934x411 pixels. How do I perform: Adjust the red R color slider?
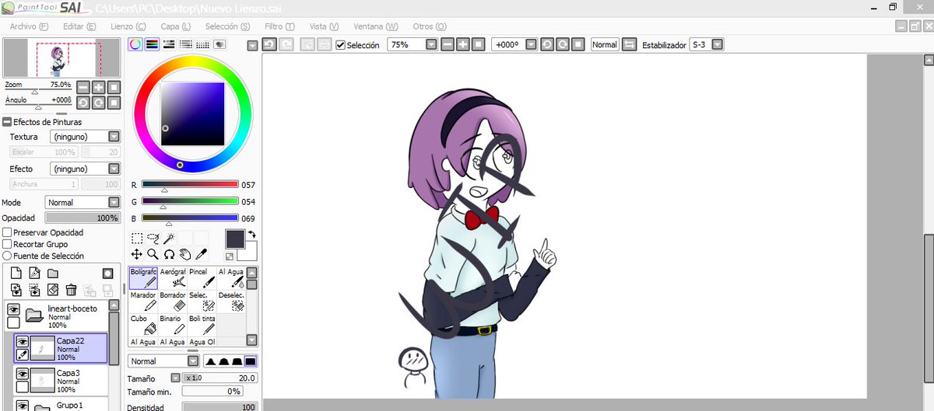190,185
